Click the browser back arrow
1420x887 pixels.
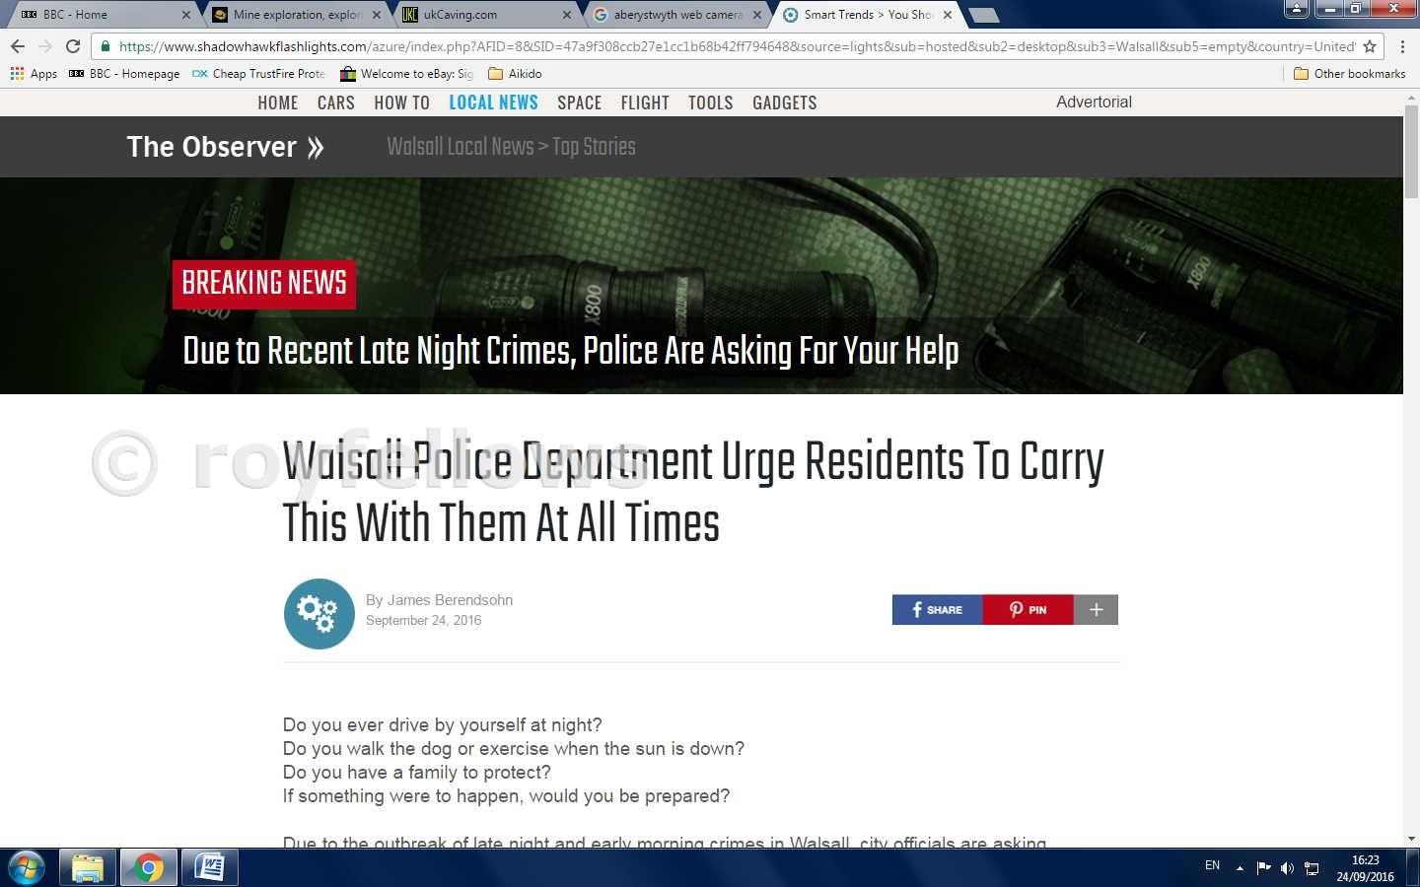(17, 46)
